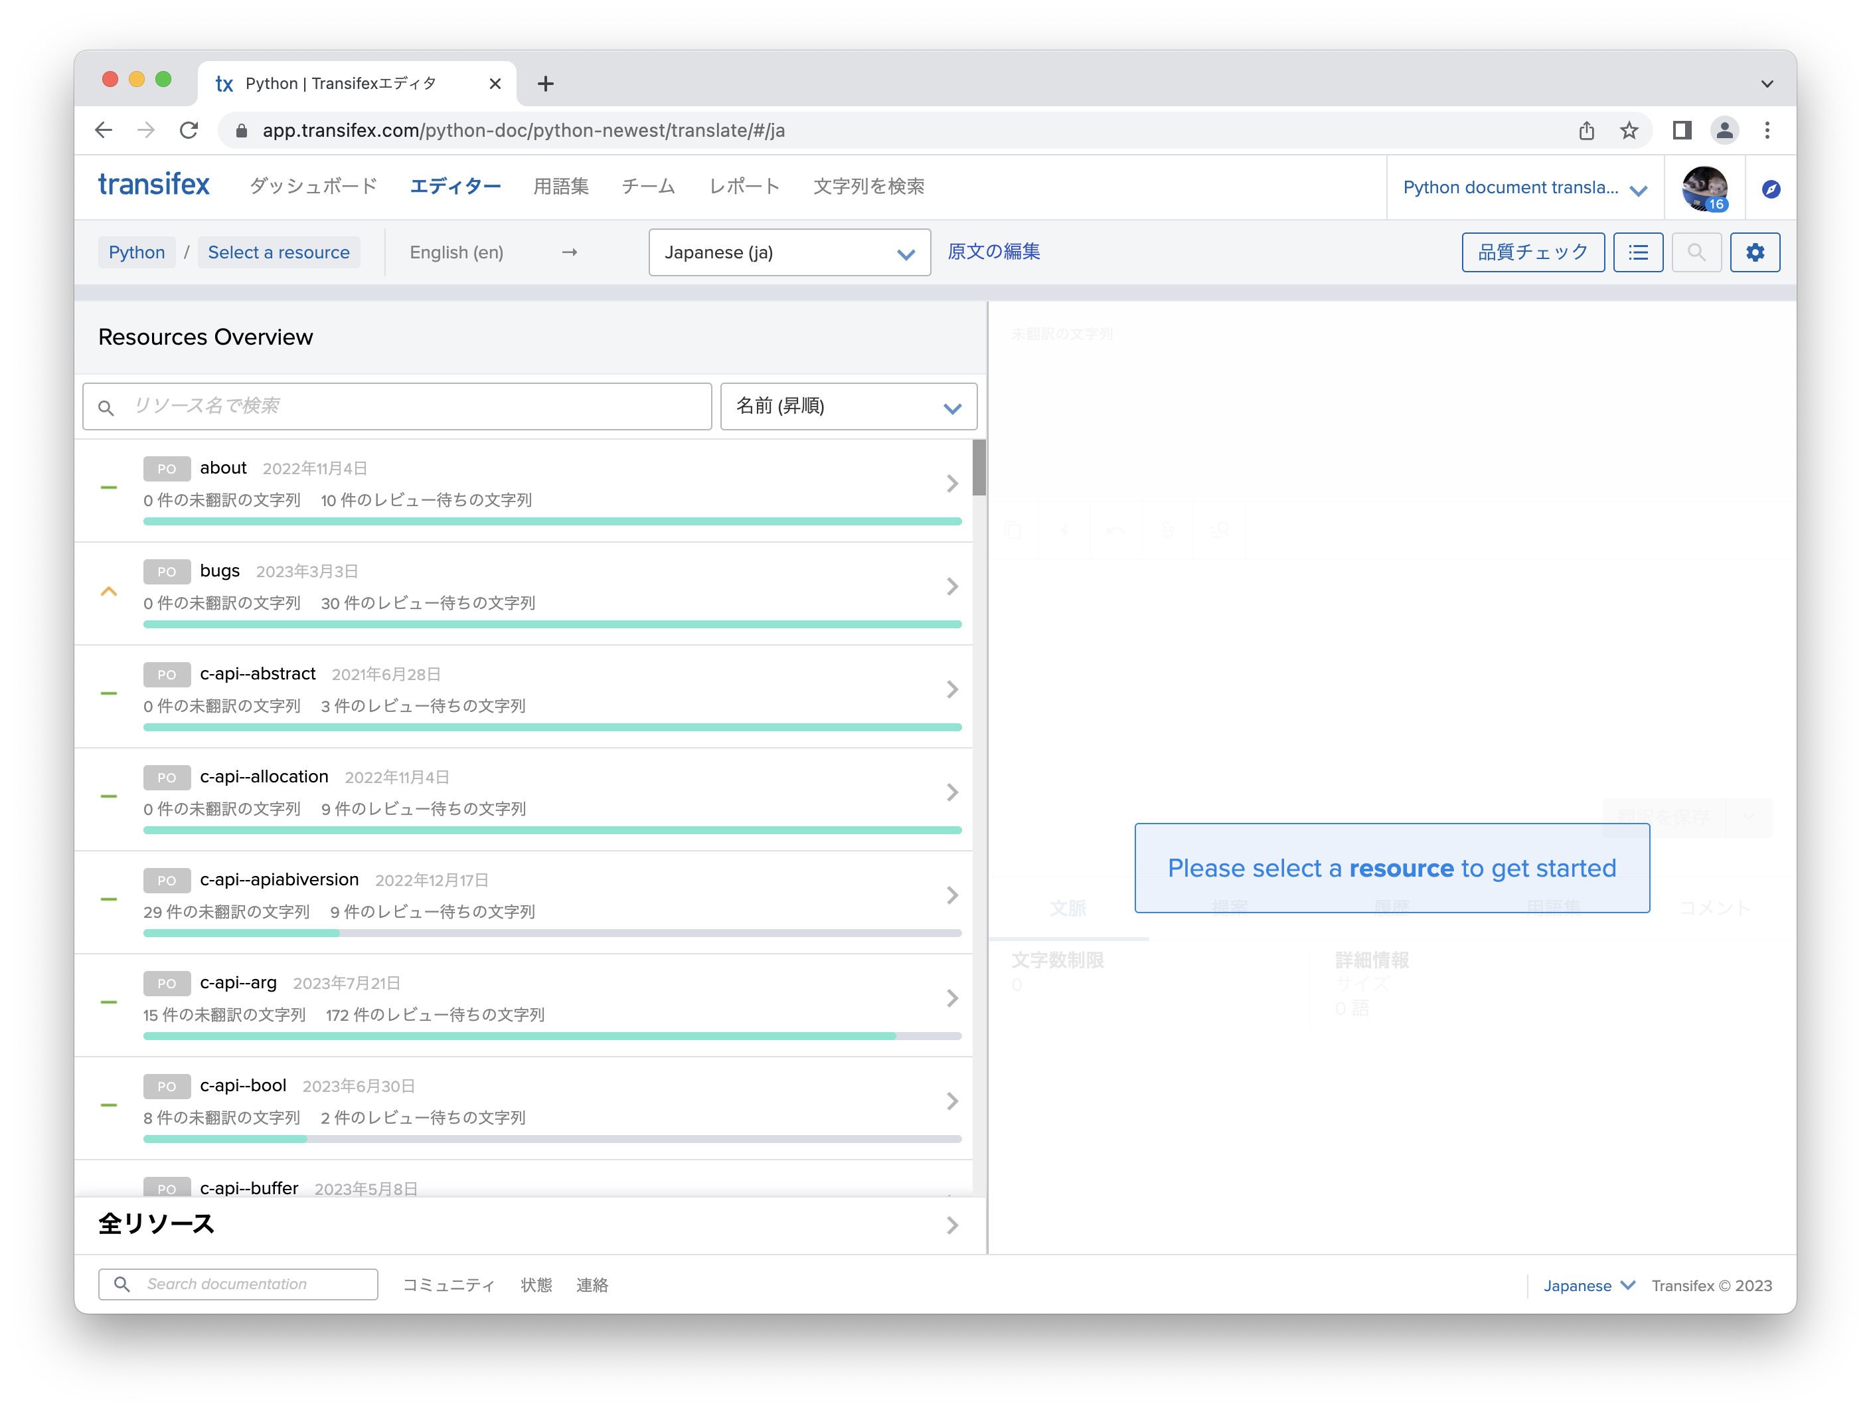The height and width of the screenshot is (1412, 1871).
Task: Open the 名前 (昇順) sort dropdown
Action: (x=849, y=406)
